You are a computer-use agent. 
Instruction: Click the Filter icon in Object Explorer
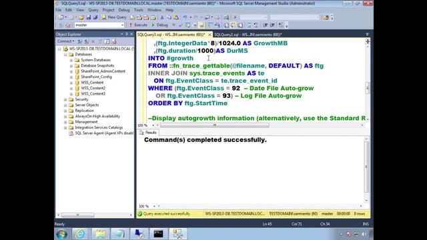[x=100, y=41]
